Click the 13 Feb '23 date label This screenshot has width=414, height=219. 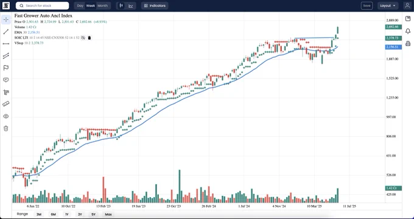[x=103, y=206]
